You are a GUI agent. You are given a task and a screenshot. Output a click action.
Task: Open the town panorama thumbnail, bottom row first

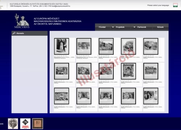coord(62,96)
